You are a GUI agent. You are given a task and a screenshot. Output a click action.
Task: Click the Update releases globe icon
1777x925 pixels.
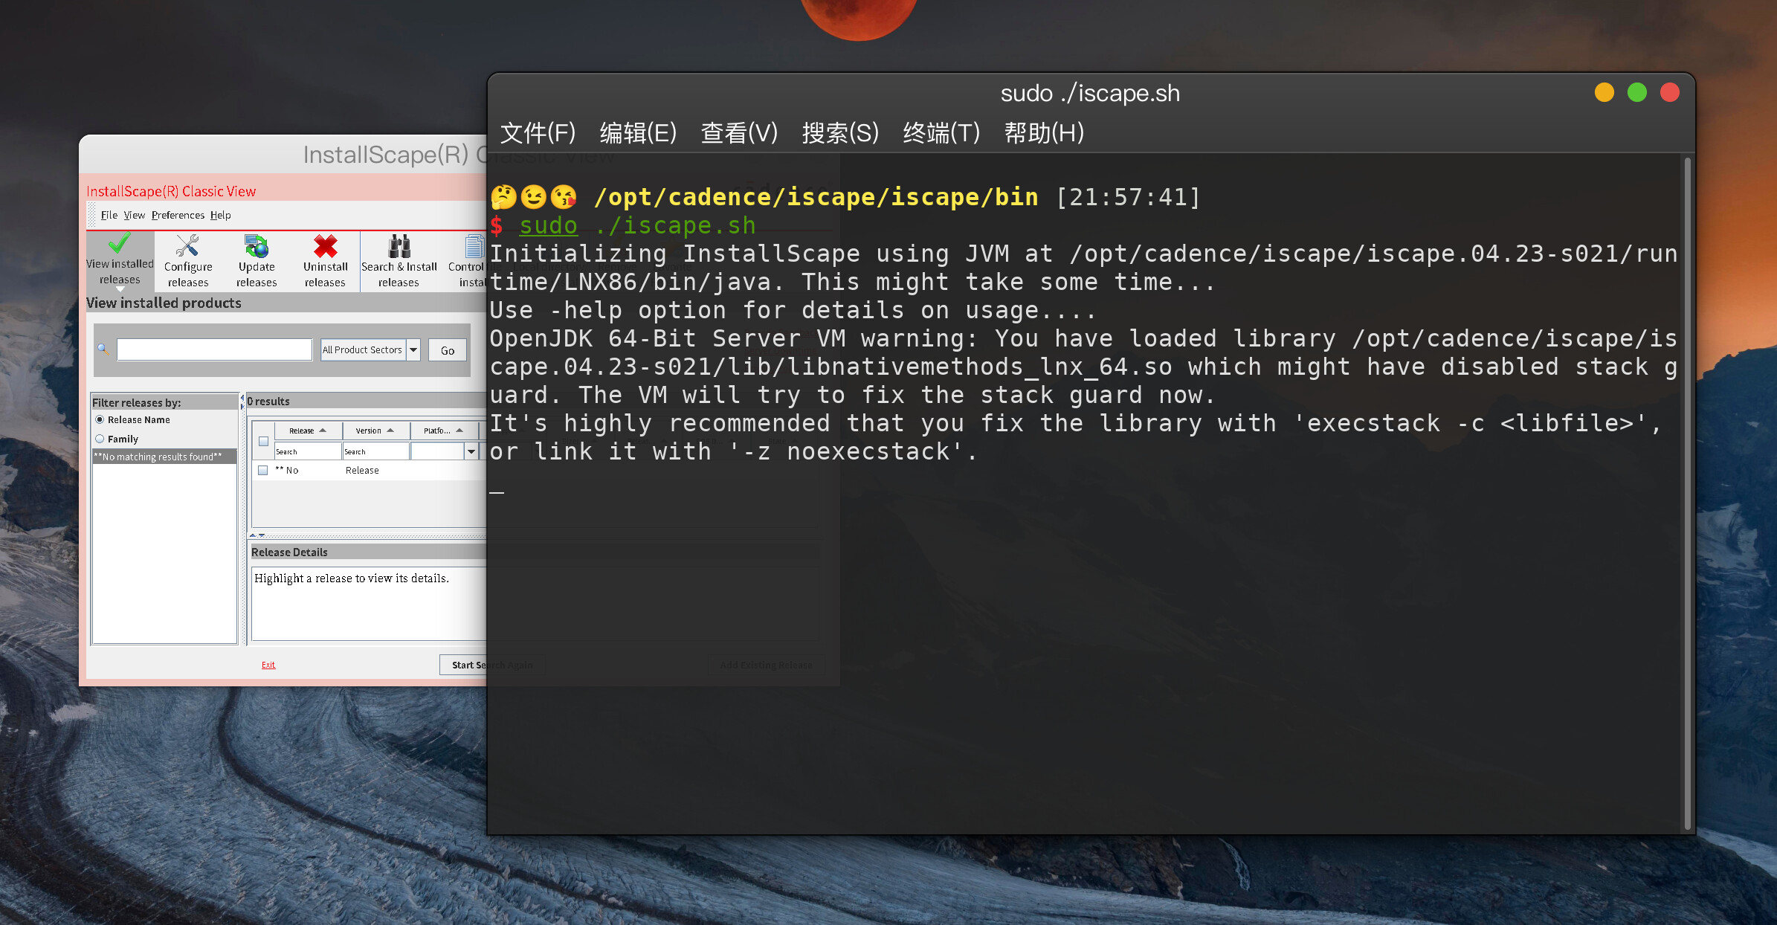255,248
